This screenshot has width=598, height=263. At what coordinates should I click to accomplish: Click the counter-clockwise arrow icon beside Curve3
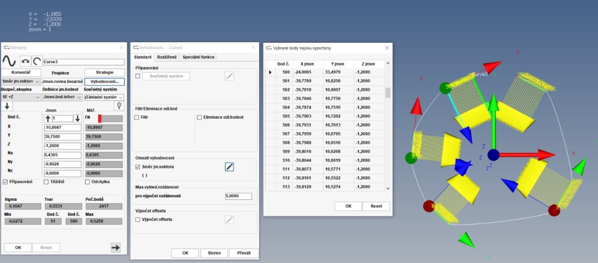[25, 61]
